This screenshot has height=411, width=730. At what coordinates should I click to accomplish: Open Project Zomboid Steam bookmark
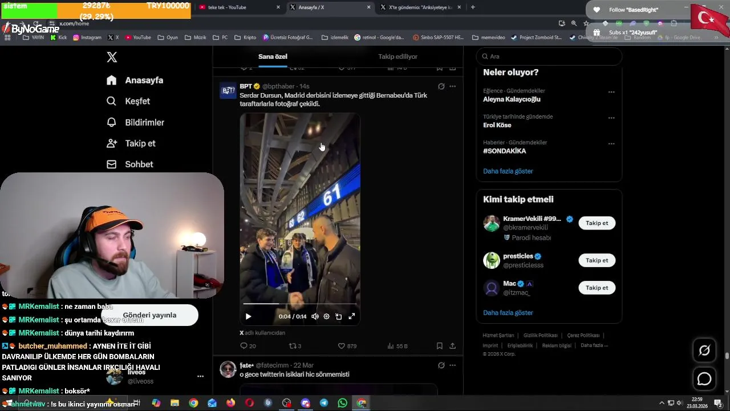click(x=536, y=38)
